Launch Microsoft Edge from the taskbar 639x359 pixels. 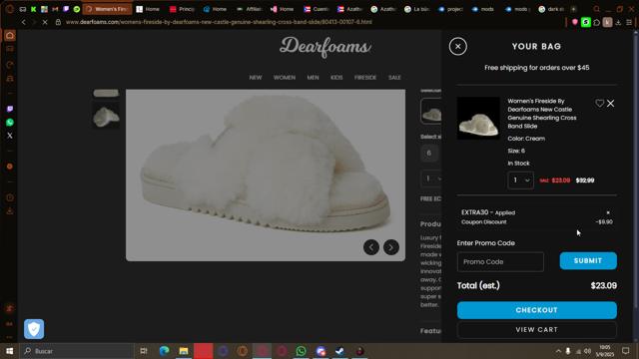pyautogui.click(x=164, y=351)
